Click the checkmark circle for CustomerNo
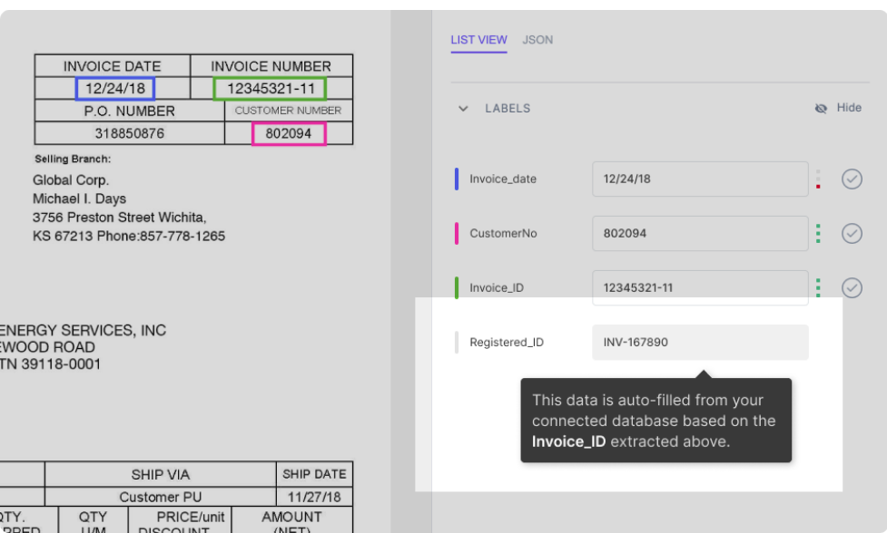Screen dimensions: 887x533 (851, 233)
